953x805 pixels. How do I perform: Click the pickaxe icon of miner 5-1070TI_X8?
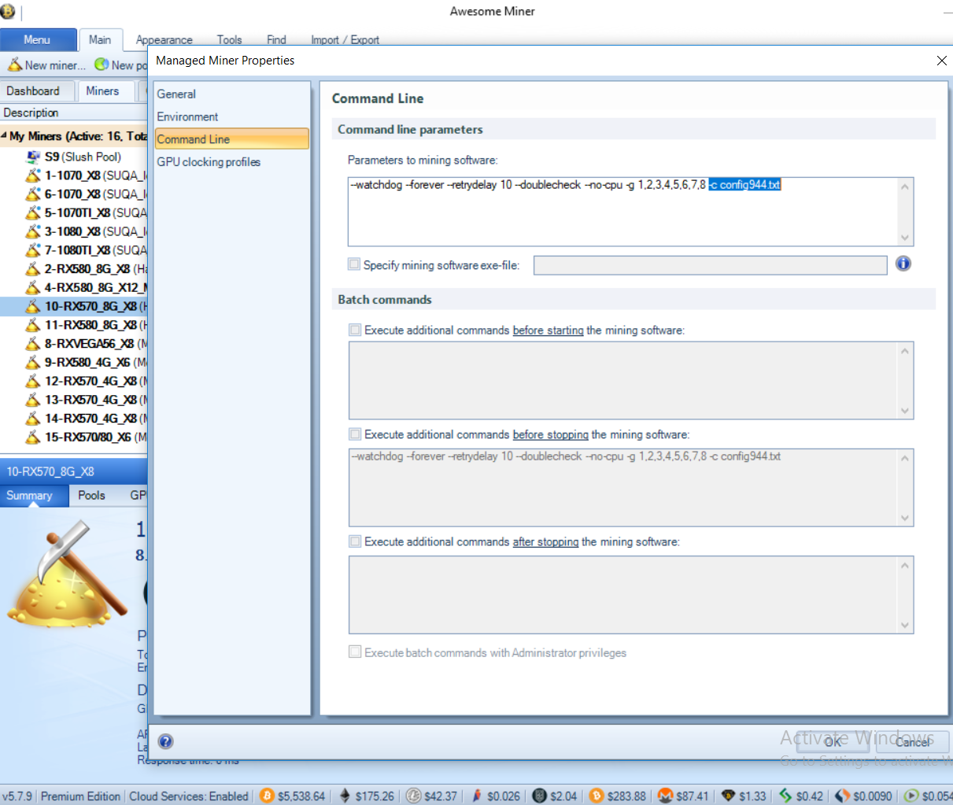33,212
